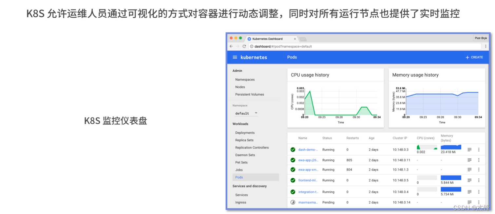The image size is (495, 214).
Task: Click pending status icon of maxmaxma pod
Action: click(293, 202)
